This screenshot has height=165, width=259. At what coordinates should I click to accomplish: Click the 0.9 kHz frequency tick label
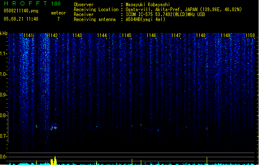click(x=3, y=95)
